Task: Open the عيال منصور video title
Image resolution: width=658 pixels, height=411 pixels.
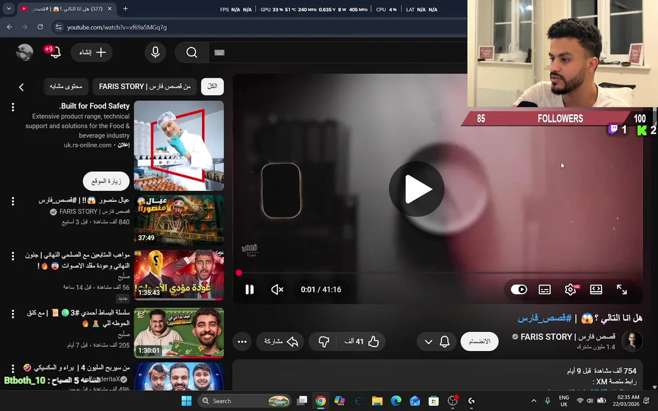Action: (84, 200)
